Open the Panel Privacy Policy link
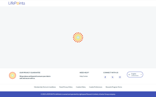 tap(66, 87)
